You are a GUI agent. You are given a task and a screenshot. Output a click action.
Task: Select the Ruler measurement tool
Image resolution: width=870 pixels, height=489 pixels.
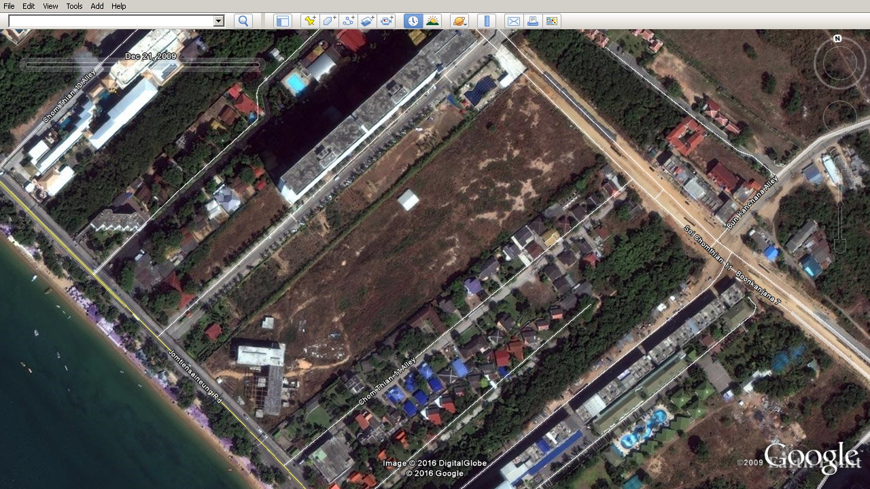[x=486, y=21]
